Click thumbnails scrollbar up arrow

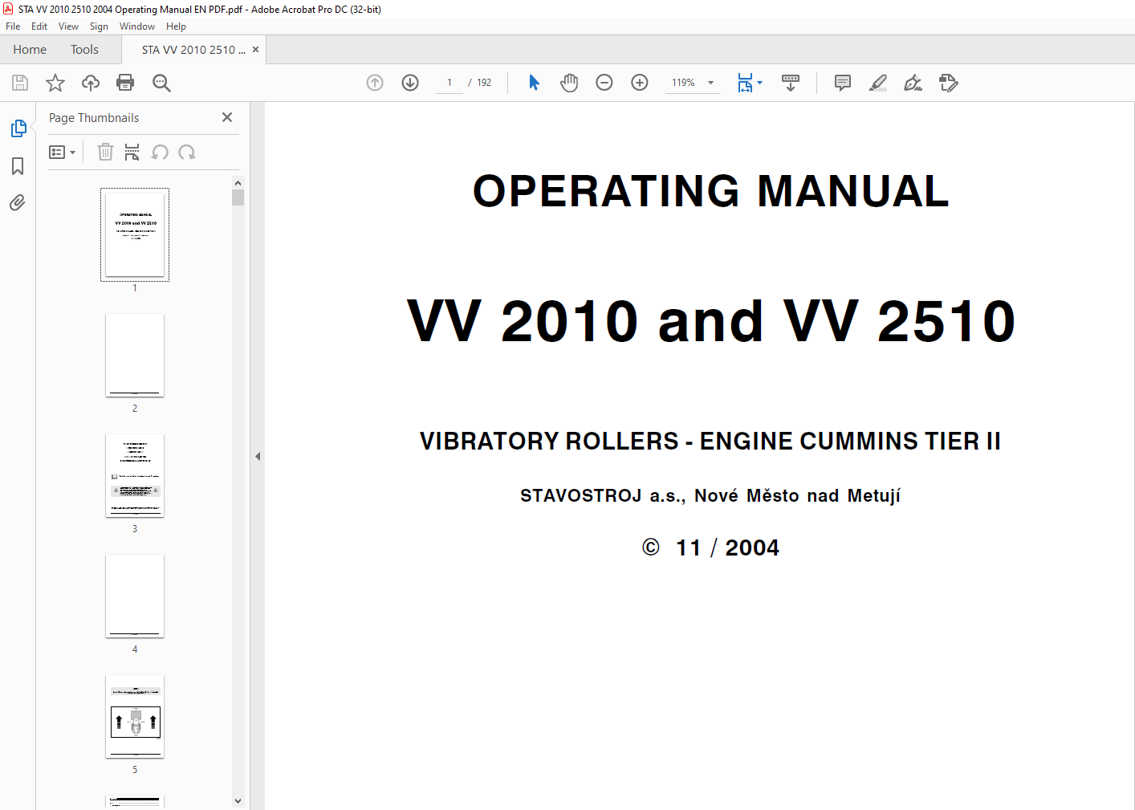click(x=238, y=183)
